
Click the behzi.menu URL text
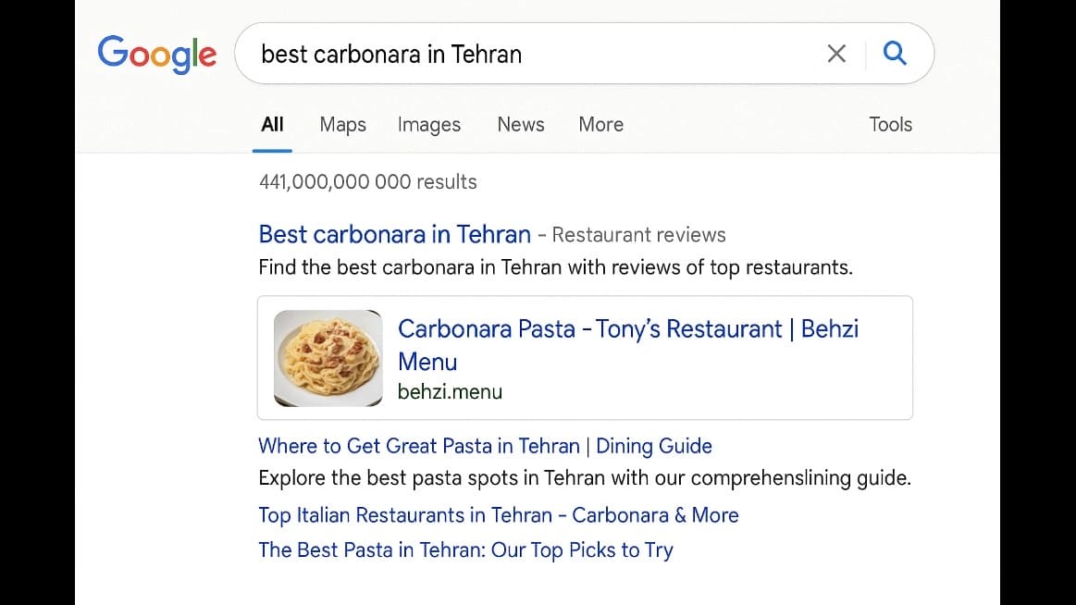451,391
